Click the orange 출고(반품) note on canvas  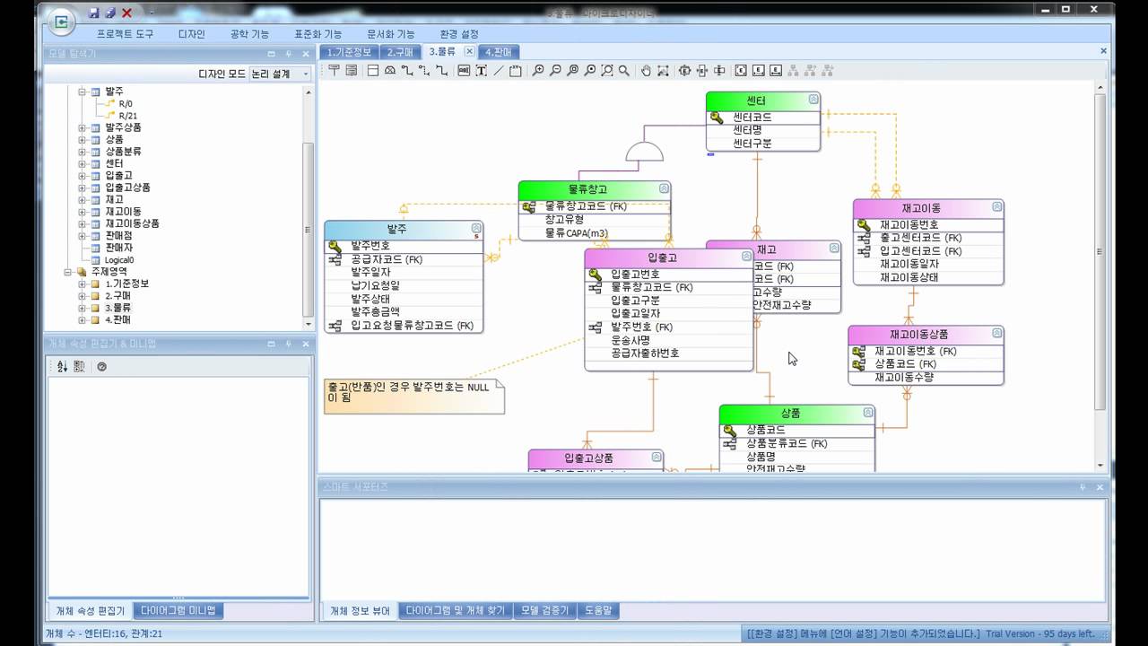[x=414, y=396]
